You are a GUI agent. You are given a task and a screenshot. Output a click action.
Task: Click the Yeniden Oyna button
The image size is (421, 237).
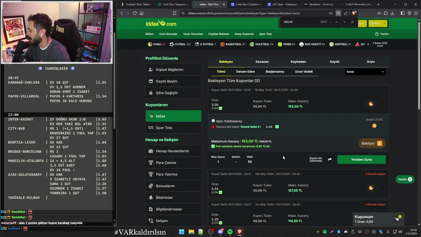click(361, 160)
